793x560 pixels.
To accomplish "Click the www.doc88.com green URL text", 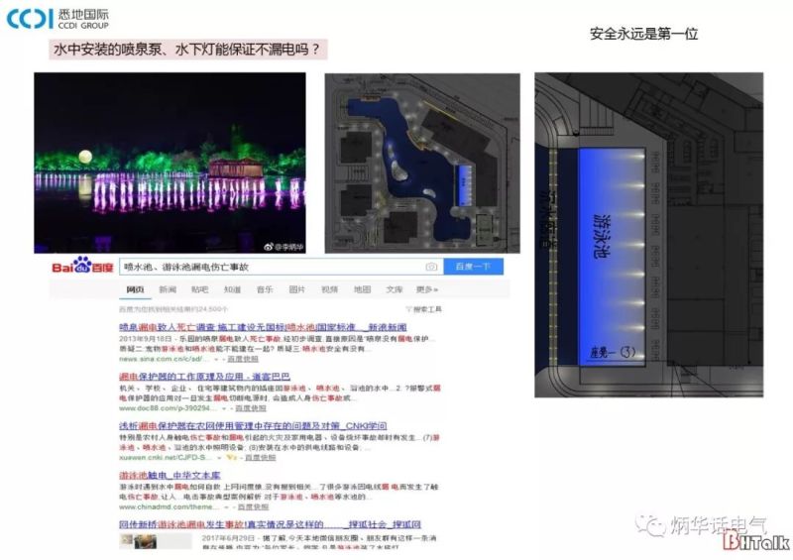I will tap(168, 407).
